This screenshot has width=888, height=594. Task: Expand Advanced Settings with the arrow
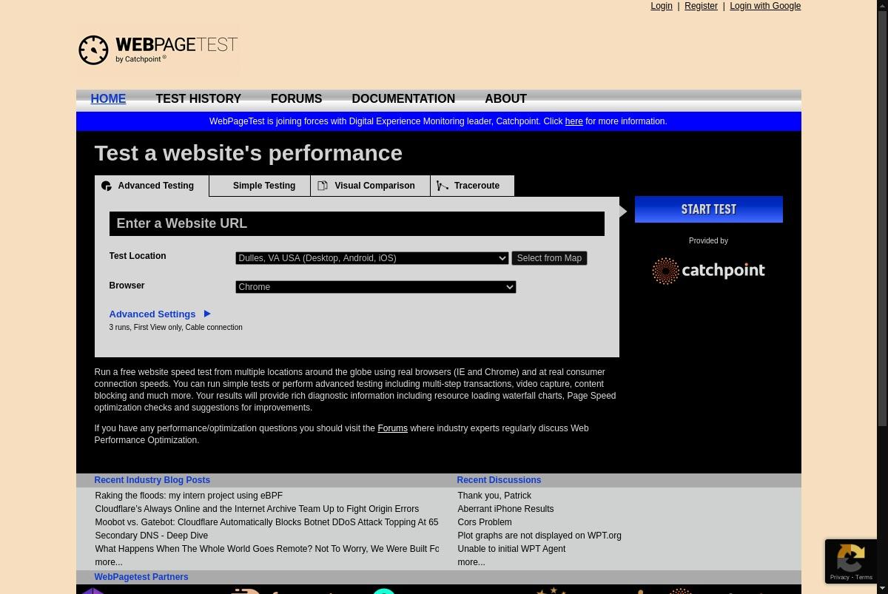(207, 314)
